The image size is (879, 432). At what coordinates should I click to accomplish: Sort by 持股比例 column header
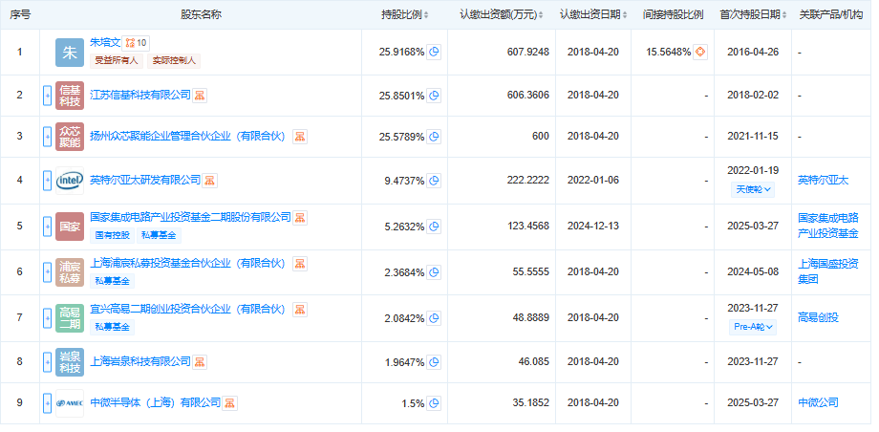click(x=405, y=14)
